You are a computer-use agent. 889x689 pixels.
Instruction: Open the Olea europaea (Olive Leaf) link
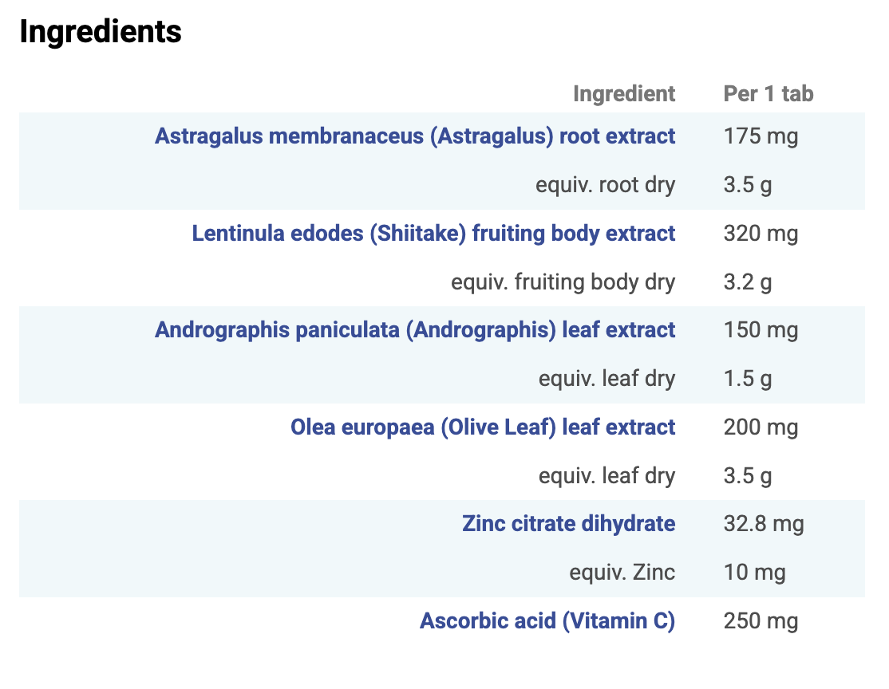(483, 427)
